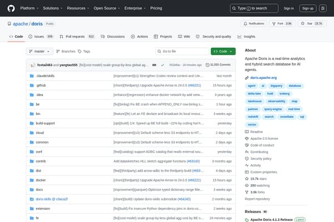Open the green Code dropdown
The image size is (334, 222).
[x=223, y=52]
